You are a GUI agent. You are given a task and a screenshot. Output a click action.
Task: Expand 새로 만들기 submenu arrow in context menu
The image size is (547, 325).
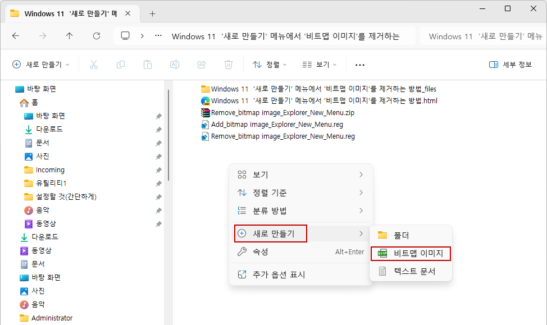[x=361, y=234]
